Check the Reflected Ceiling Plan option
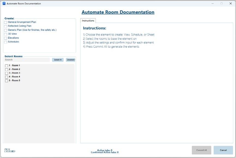The height and width of the screenshot is (158, 236). coord(5,26)
